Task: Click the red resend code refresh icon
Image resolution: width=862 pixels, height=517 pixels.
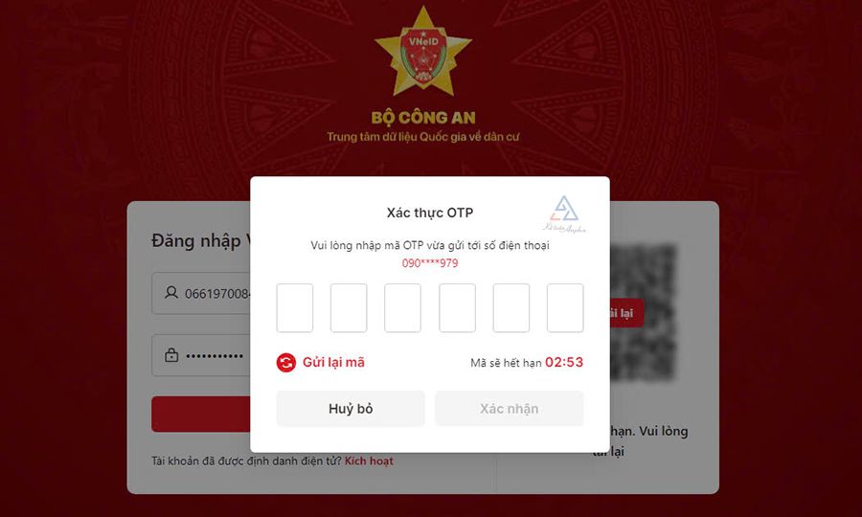Action: point(285,363)
